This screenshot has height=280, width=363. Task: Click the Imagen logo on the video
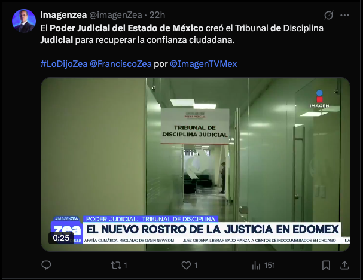[x=319, y=99]
